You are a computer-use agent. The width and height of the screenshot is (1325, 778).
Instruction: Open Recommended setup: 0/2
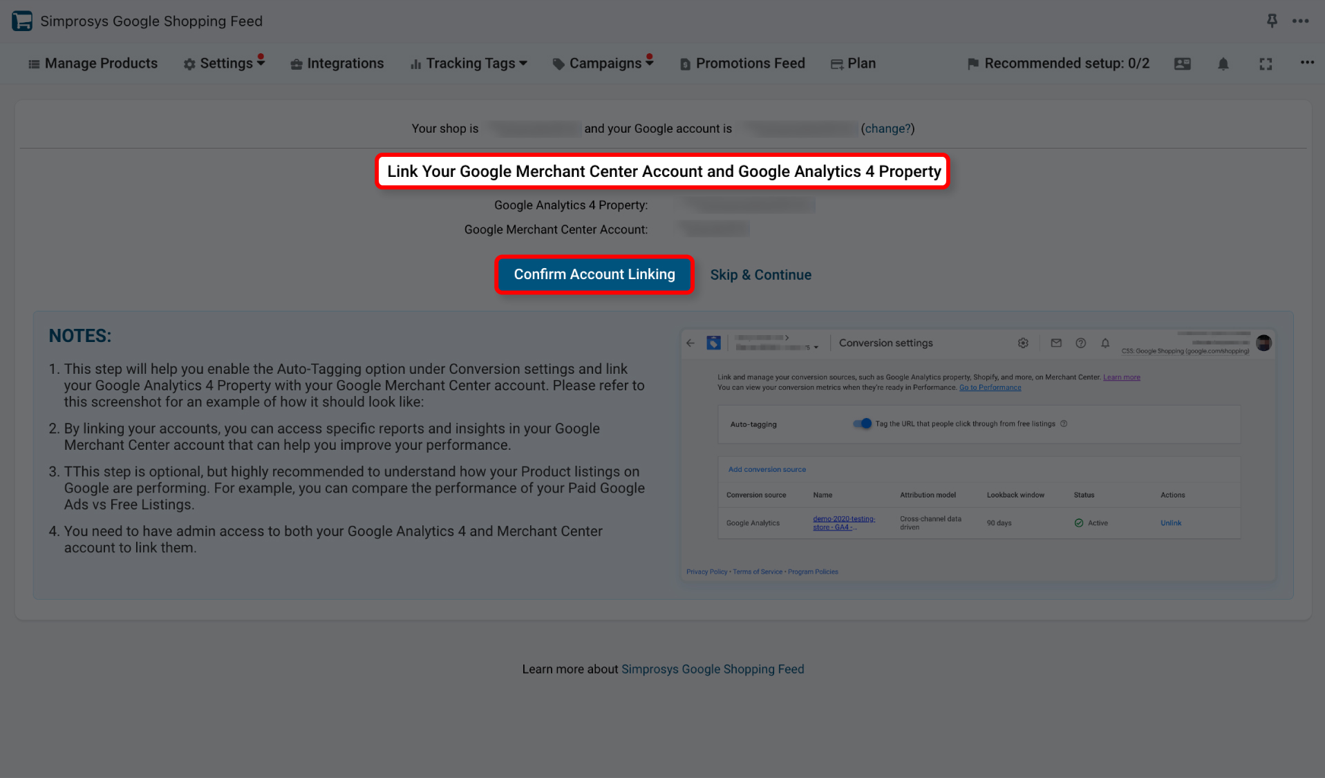(1058, 64)
